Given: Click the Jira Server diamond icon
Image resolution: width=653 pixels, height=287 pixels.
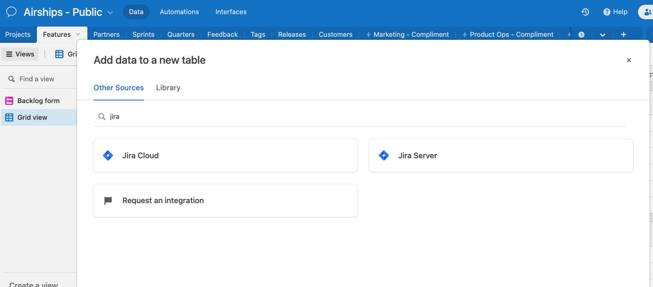Looking at the screenshot, I should (x=383, y=155).
